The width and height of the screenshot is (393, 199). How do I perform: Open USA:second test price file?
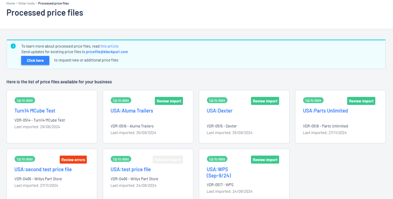coord(43,169)
